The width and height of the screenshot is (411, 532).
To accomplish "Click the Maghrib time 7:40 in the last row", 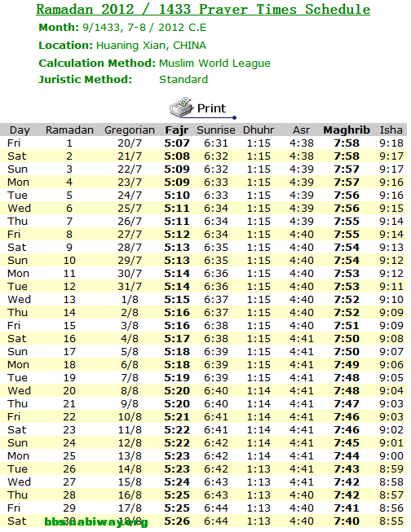I will [x=347, y=521].
